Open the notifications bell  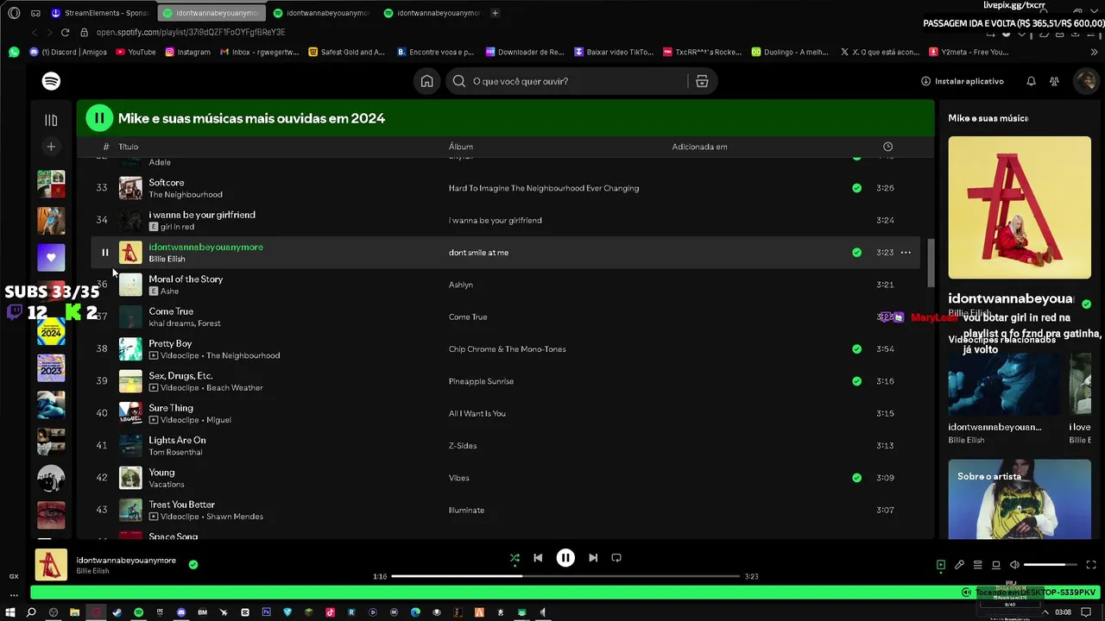click(x=1031, y=81)
